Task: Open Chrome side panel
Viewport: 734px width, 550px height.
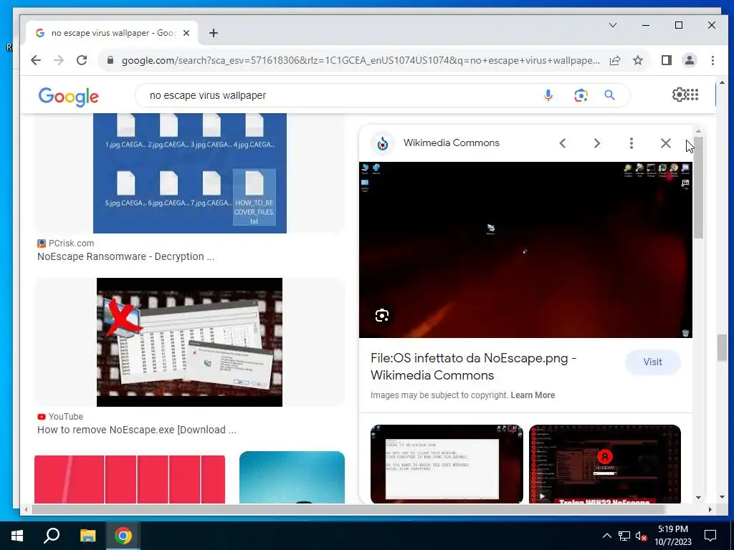Action: 667,60
